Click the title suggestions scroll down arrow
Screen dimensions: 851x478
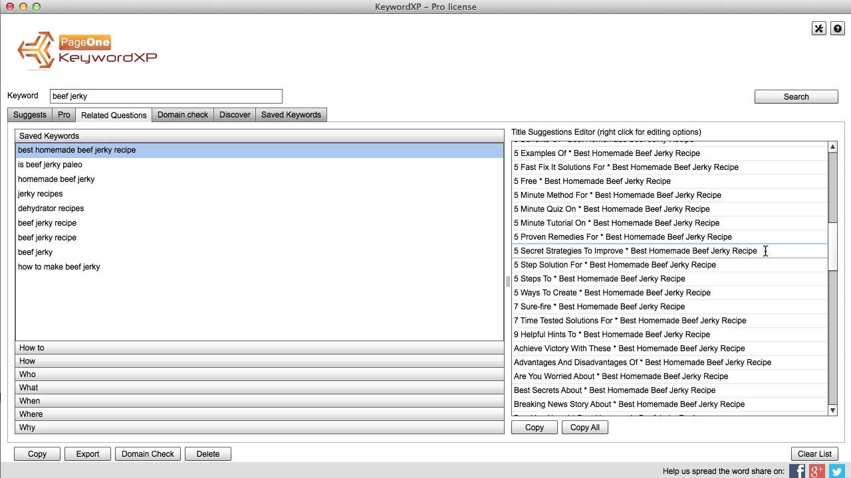click(x=832, y=411)
